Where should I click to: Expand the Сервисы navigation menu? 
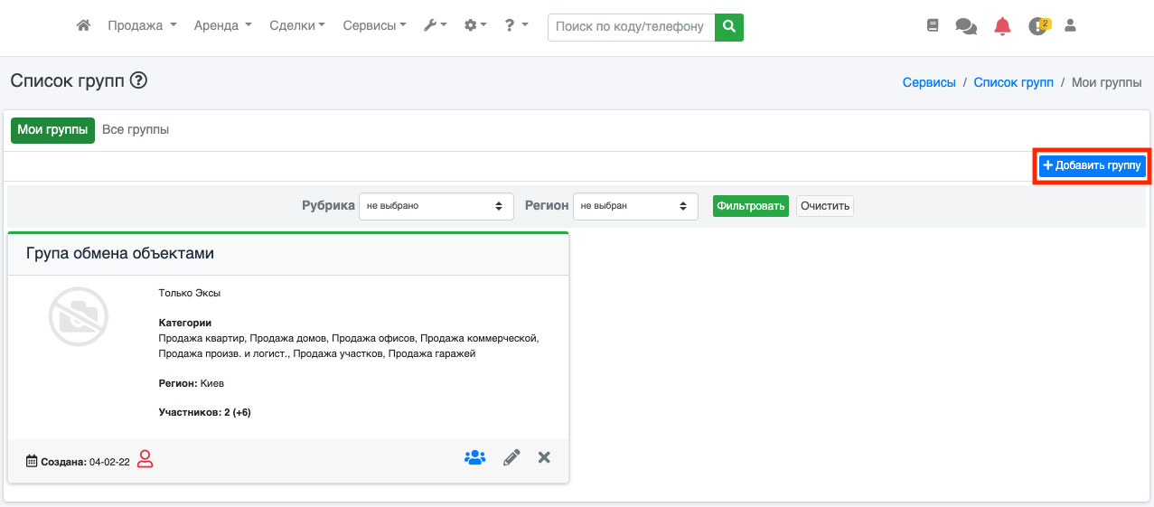(374, 26)
